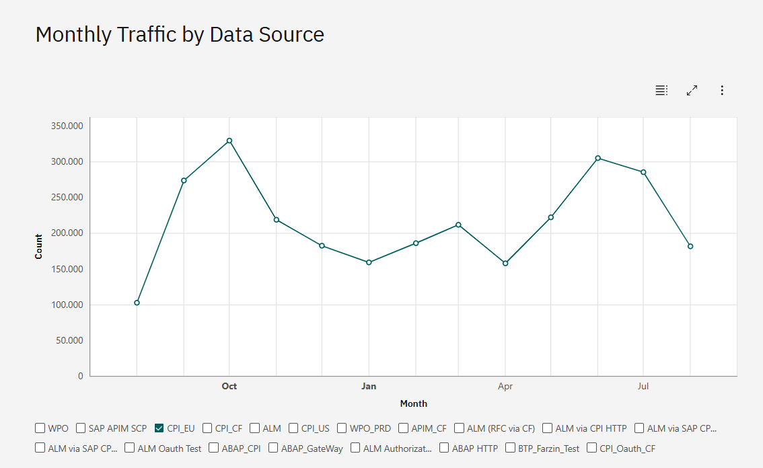Check the CPI_CF data source
The image size is (763, 468).
tap(207, 428)
